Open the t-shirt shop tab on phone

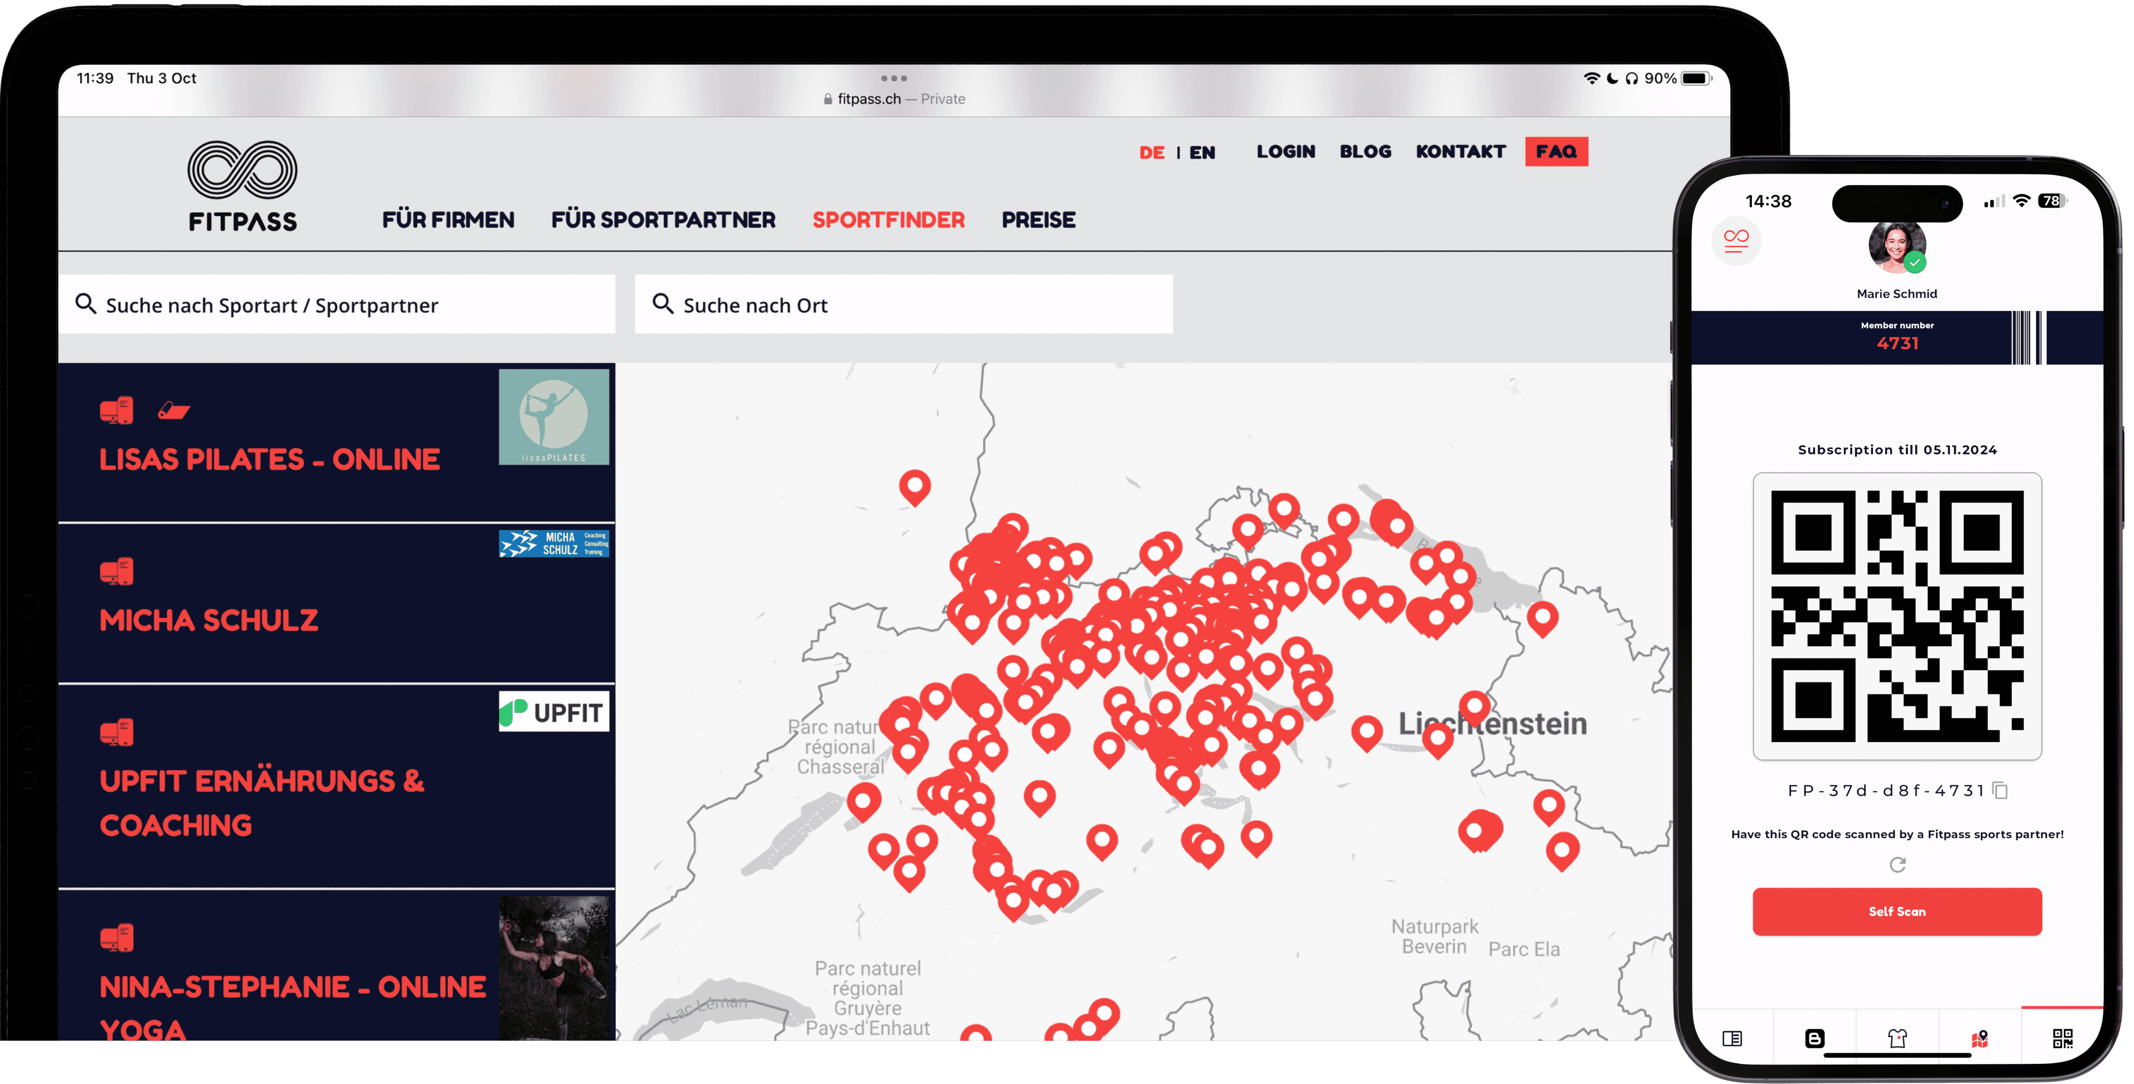[1897, 1038]
